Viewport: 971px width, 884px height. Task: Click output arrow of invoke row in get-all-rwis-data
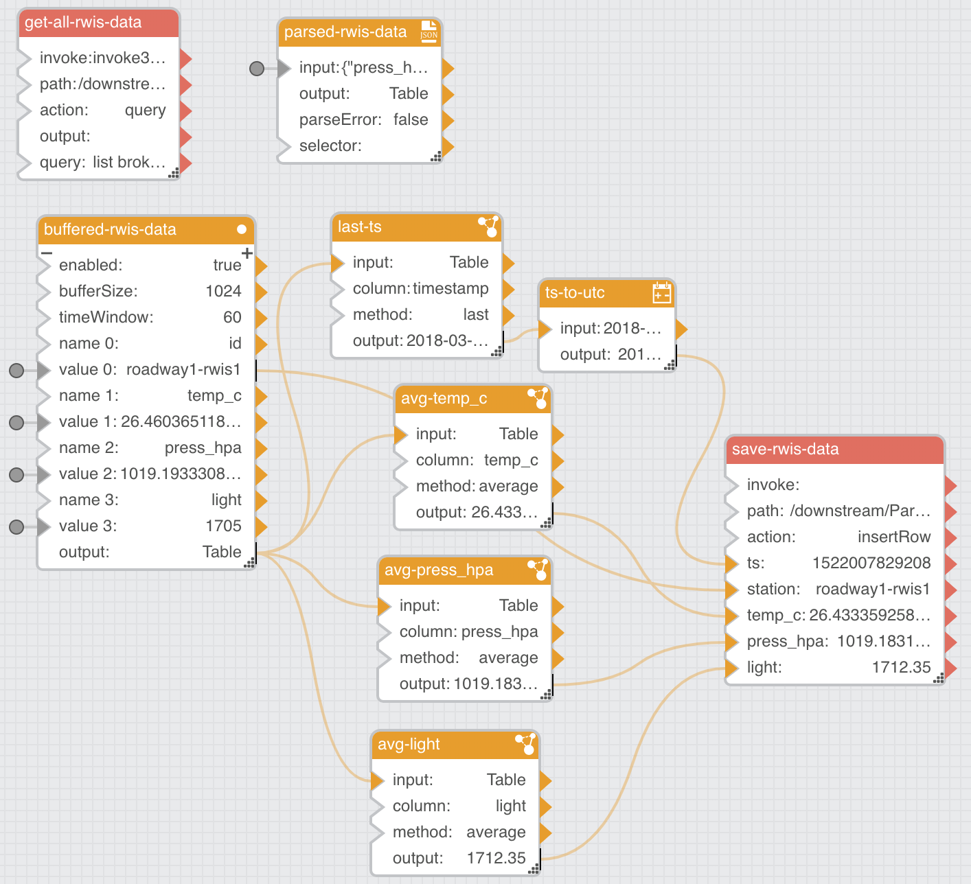point(185,59)
